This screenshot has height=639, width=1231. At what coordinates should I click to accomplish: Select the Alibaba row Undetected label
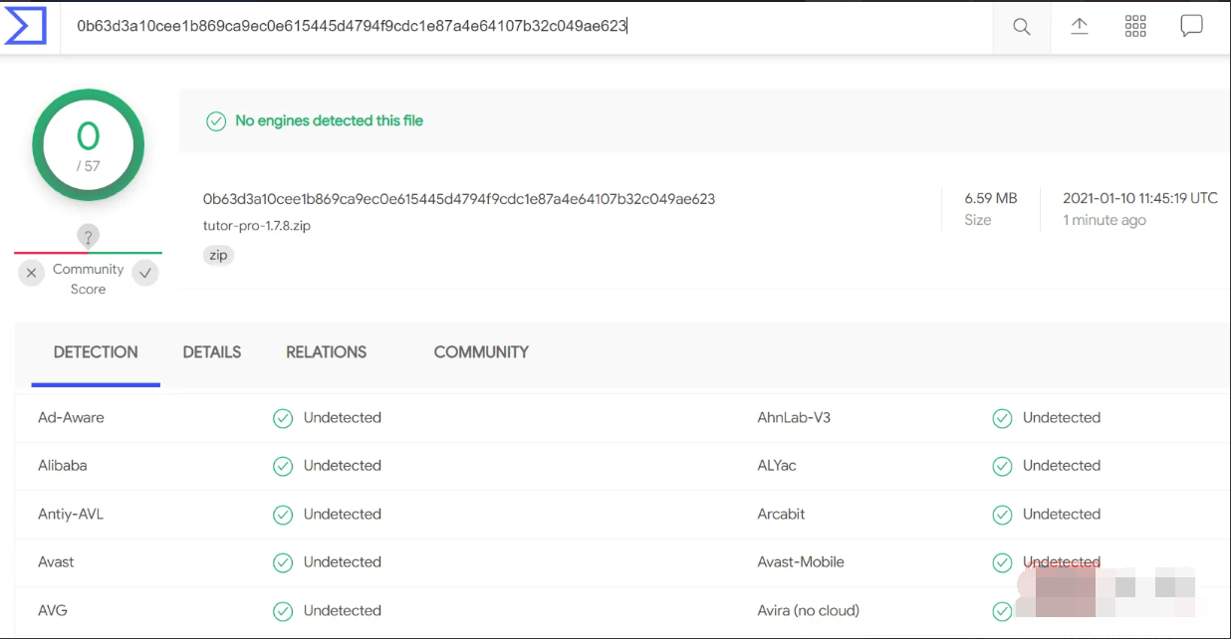(x=343, y=466)
